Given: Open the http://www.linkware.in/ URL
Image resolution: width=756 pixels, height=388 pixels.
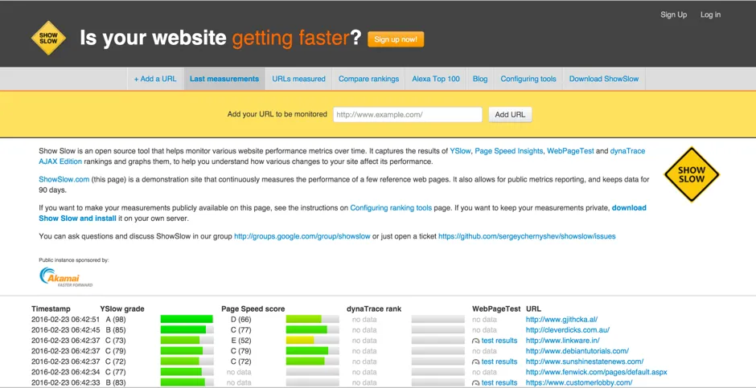Looking at the screenshot, I should pyautogui.click(x=563, y=341).
